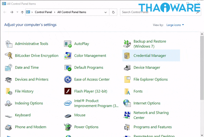Open the Flash Player (32-bit) label
204x137 pixels.
click(91, 91)
